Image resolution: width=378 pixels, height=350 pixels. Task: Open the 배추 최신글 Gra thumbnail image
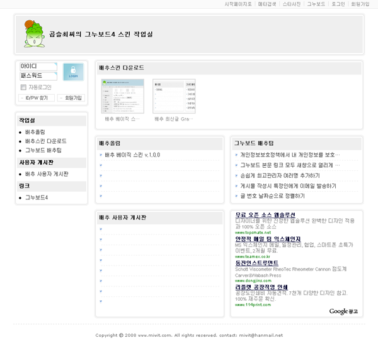(x=174, y=96)
